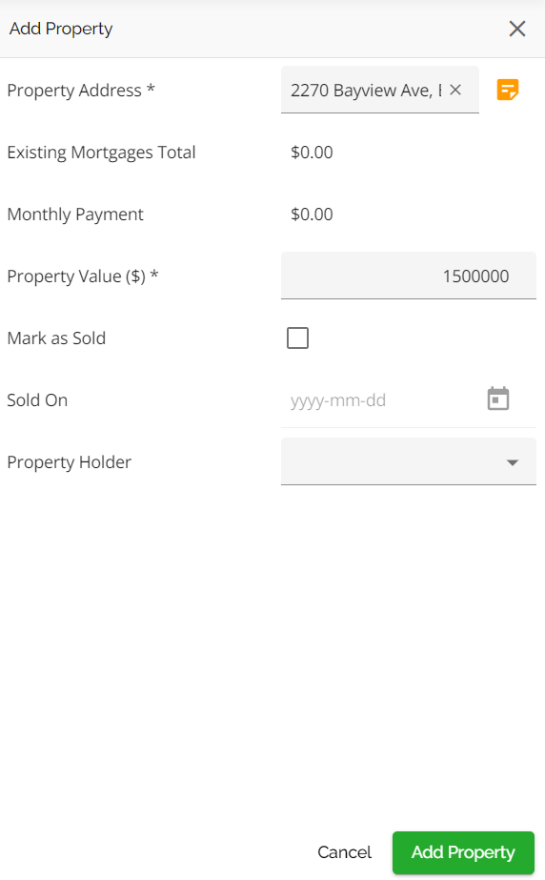Cancel adding the property

coord(344,852)
